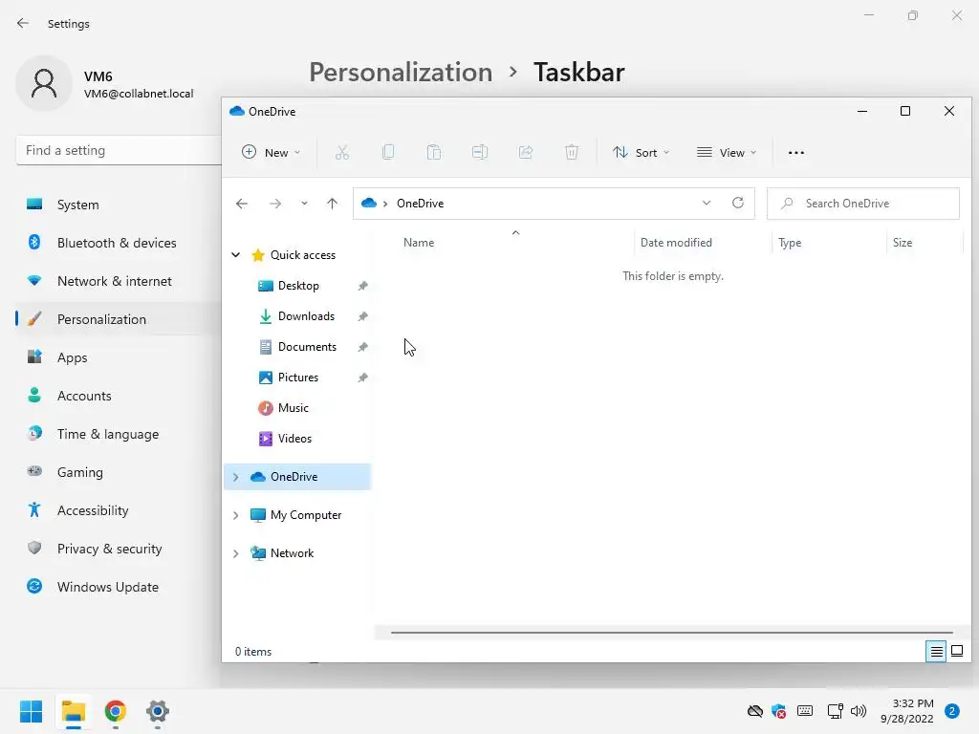The width and height of the screenshot is (979, 734).
Task: Select Desktop in Quick access
Action: tap(298, 286)
